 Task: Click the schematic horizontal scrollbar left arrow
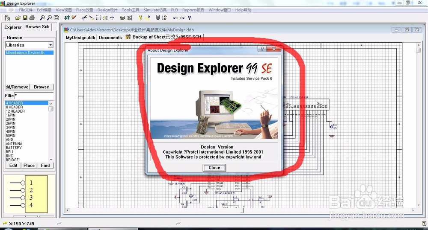[68, 210]
